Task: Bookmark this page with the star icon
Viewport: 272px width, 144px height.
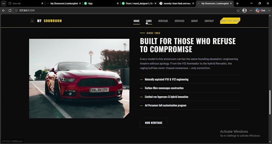Action: (x=238, y=10)
